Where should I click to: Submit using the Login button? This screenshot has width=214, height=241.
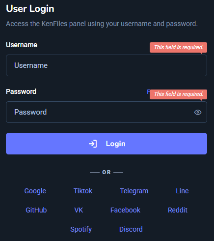(x=107, y=144)
